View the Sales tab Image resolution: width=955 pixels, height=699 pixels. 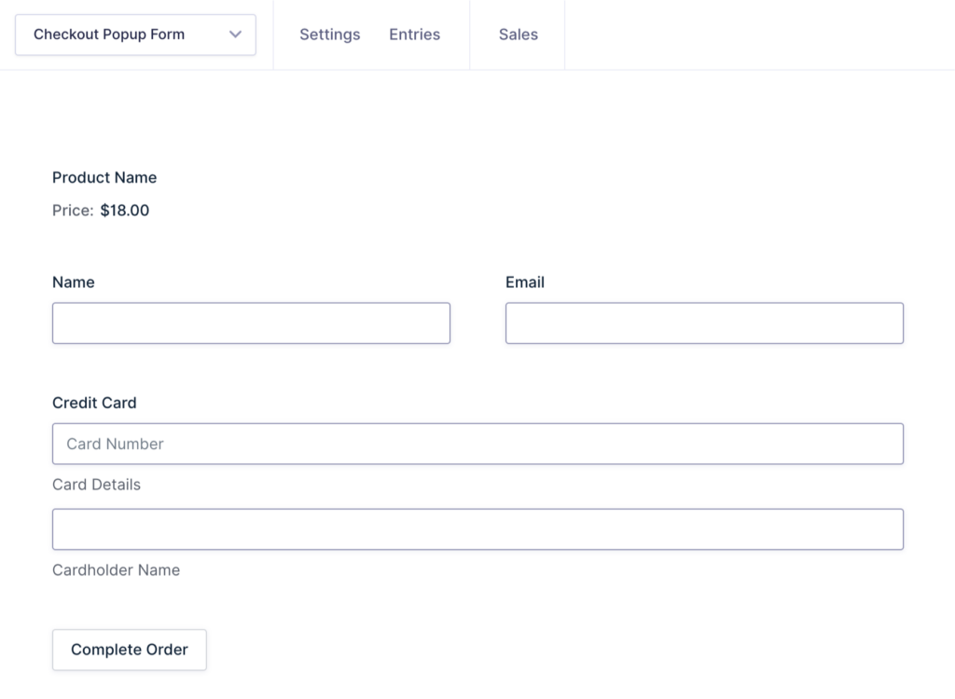(x=517, y=34)
